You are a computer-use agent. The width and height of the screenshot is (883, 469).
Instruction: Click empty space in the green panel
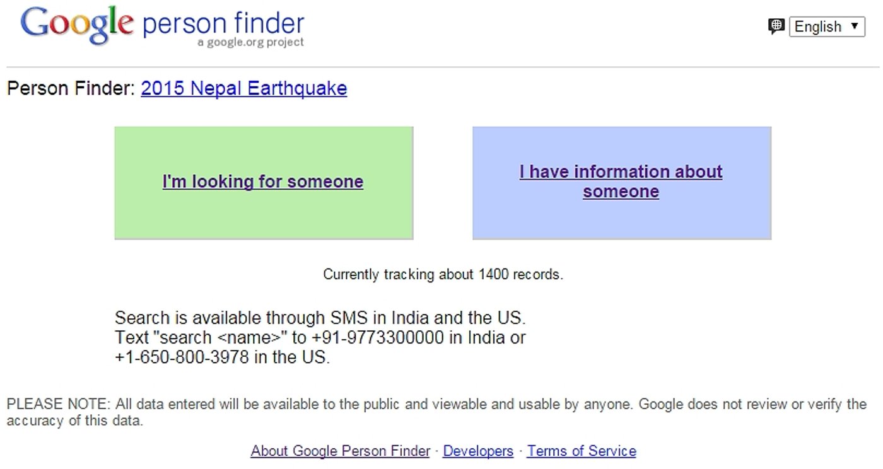point(263,217)
